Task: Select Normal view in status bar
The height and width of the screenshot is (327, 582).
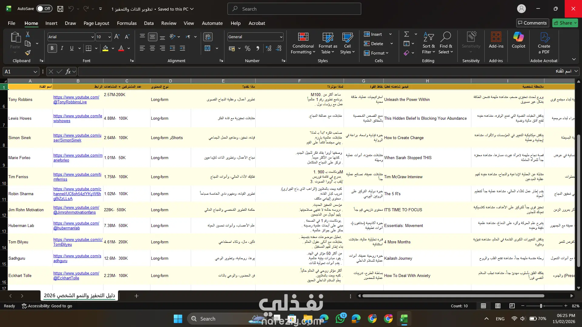Action: [x=483, y=306]
